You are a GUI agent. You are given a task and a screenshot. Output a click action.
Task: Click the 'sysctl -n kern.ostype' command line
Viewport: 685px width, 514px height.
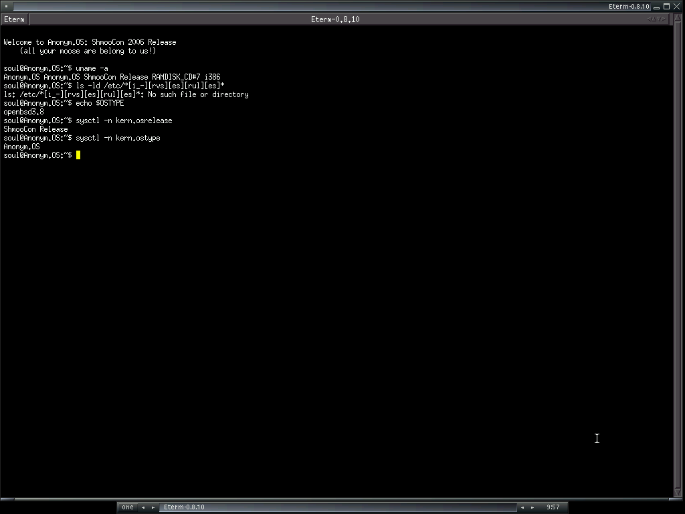click(x=82, y=139)
